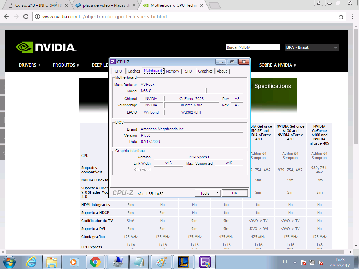
Task: Click the CPU-Z taskbar icon
Action: tap(205, 262)
